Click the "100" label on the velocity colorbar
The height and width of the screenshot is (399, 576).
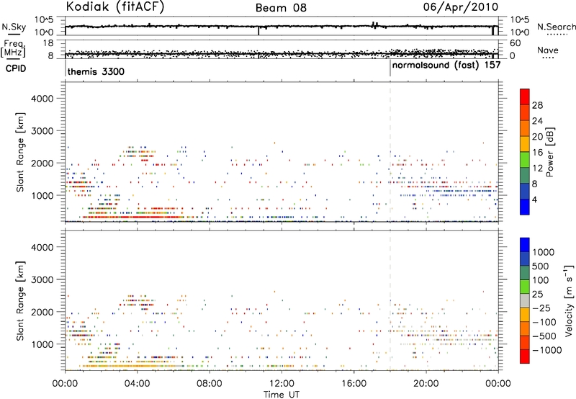pyautogui.click(x=541, y=280)
